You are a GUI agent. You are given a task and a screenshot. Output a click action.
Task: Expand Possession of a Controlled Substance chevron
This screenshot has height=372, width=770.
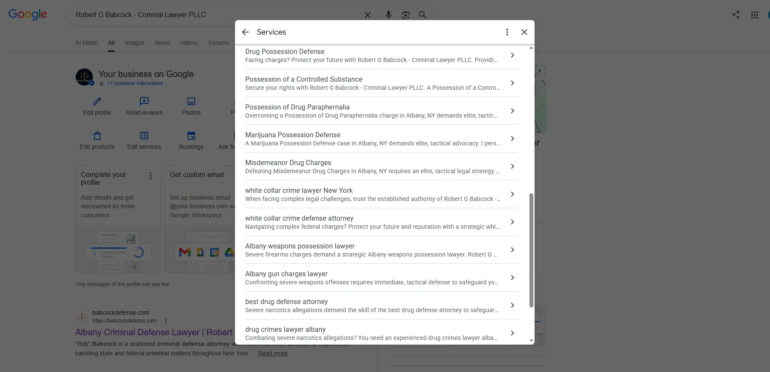pos(512,83)
